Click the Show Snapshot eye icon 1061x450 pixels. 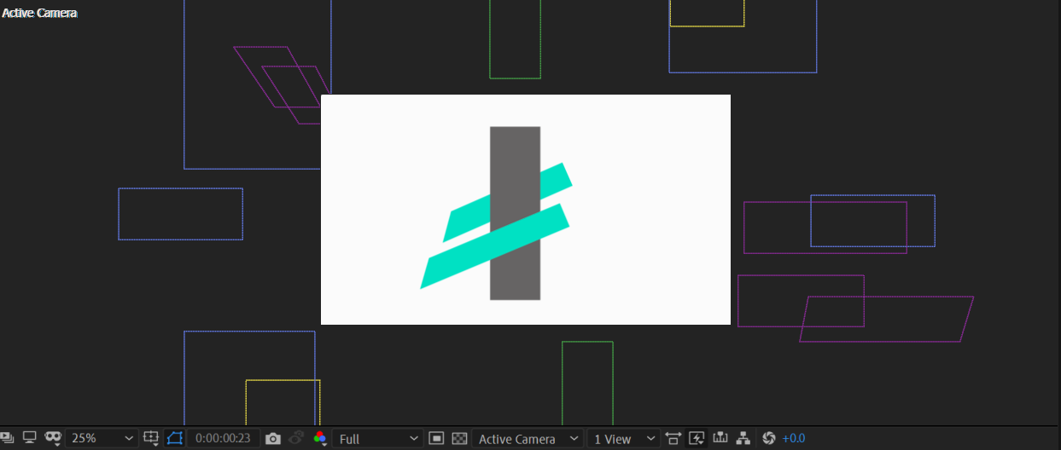(296, 438)
